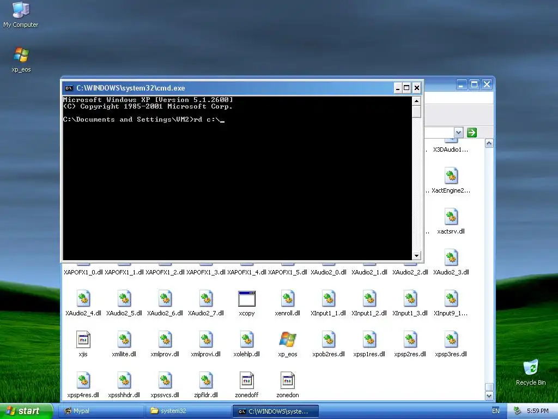Click cmd window scroll down arrow
Screen dimensions: 558x419
click(416, 255)
